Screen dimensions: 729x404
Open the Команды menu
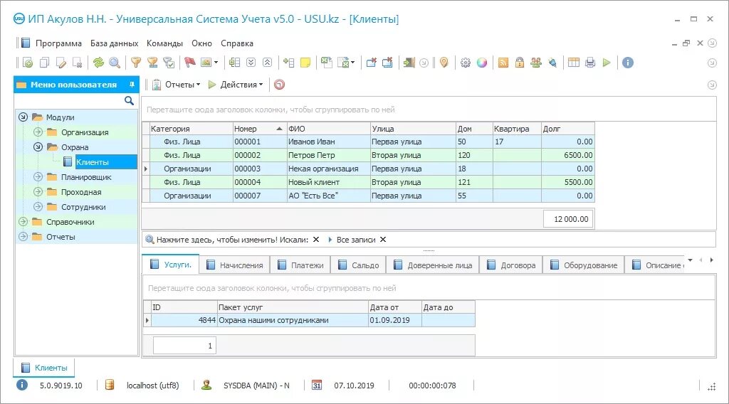coord(164,43)
